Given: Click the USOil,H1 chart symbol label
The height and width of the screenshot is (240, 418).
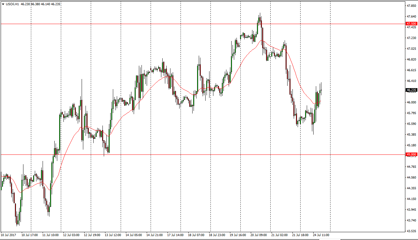Looking at the screenshot, I should tap(12, 4).
